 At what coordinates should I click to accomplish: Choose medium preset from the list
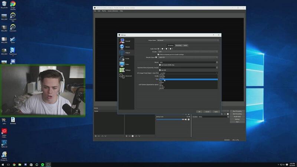189,82
